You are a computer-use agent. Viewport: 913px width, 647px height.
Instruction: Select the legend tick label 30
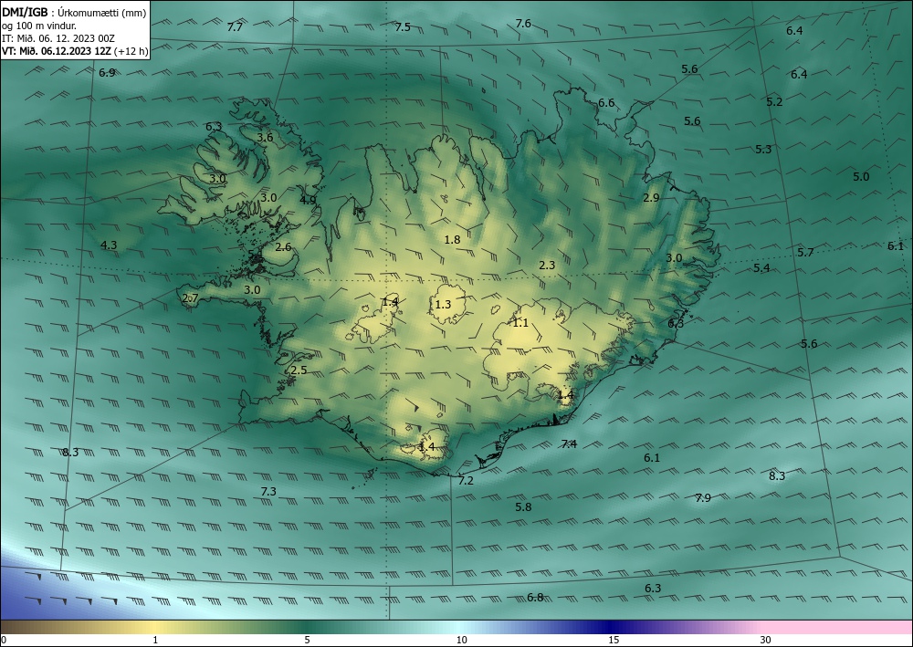coord(765,640)
